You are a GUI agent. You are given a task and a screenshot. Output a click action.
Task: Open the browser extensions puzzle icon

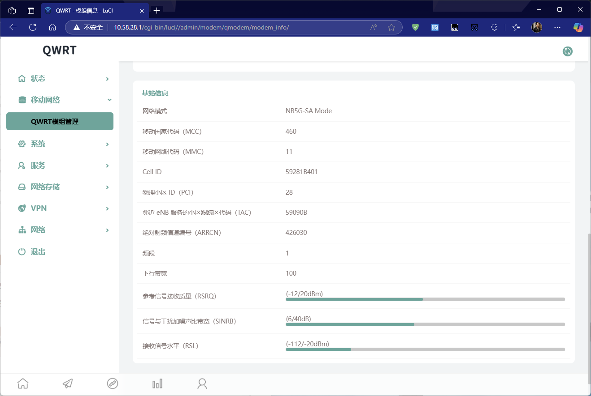(x=494, y=27)
